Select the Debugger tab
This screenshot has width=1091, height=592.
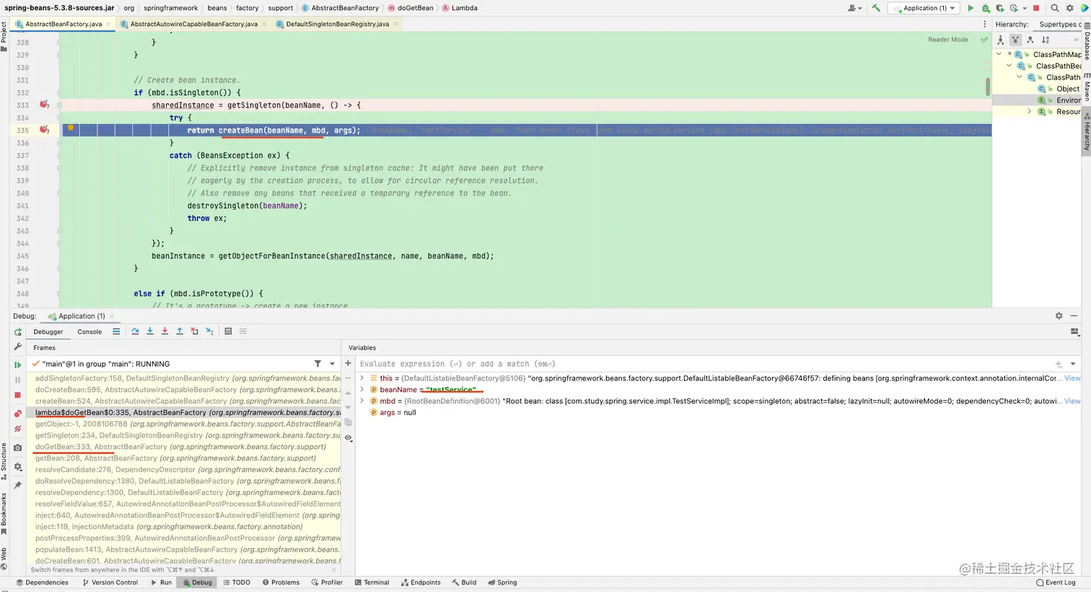click(48, 332)
